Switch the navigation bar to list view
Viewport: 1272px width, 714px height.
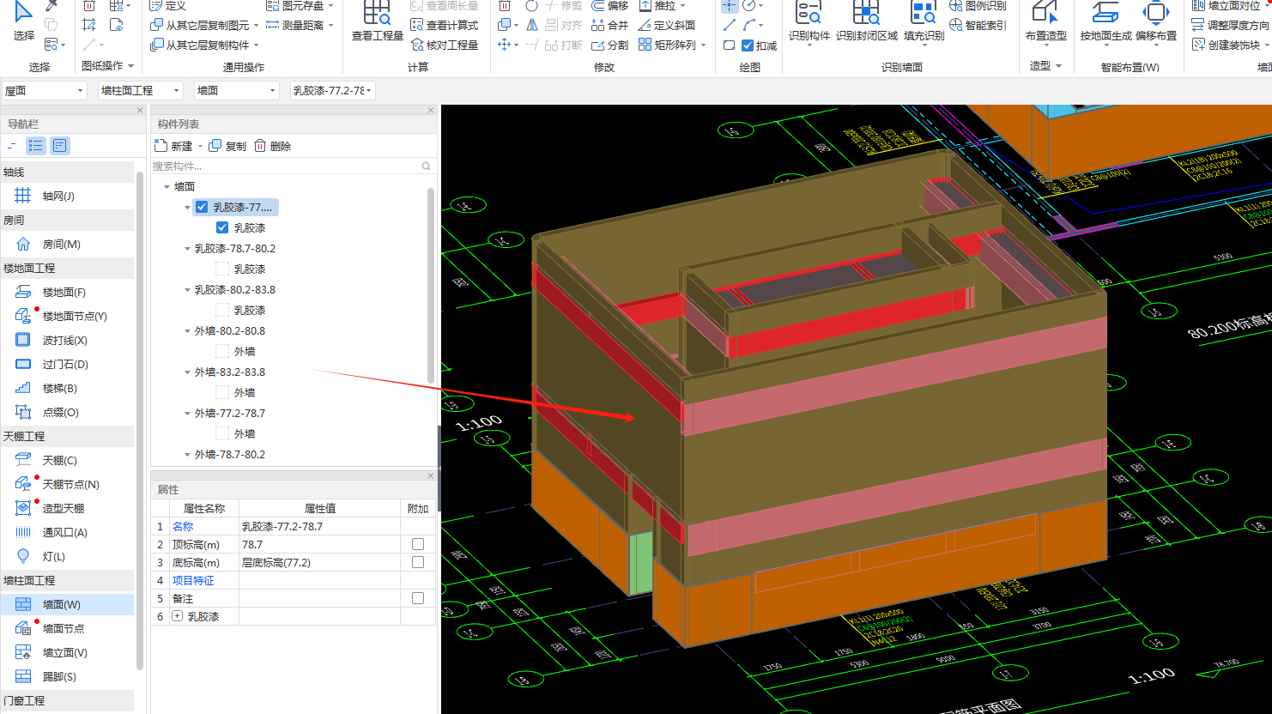35,146
